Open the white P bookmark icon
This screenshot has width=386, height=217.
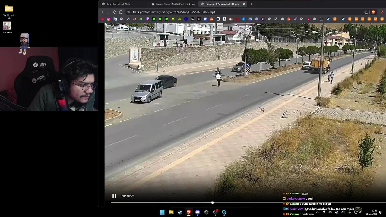(x=218, y=19)
